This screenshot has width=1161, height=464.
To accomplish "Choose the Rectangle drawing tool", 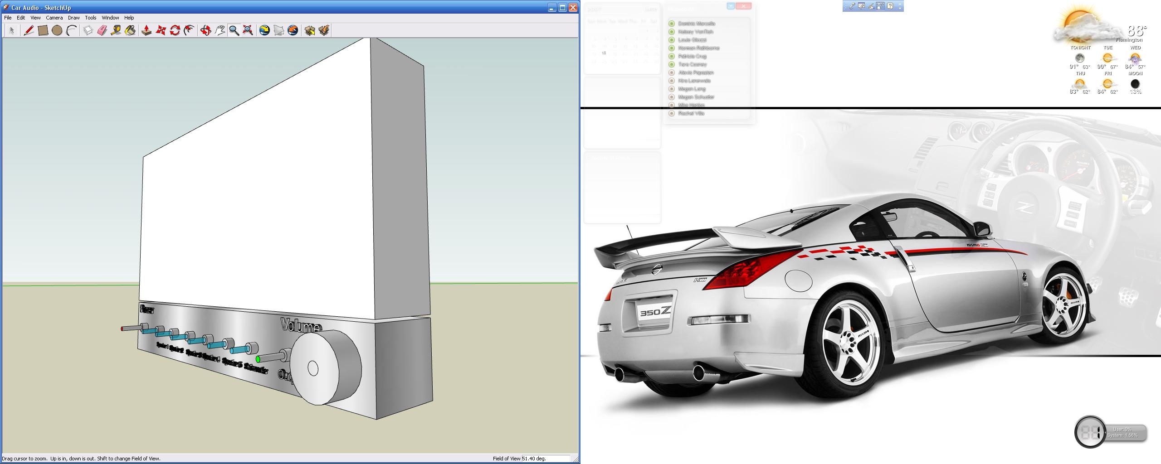I will [43, 30].
